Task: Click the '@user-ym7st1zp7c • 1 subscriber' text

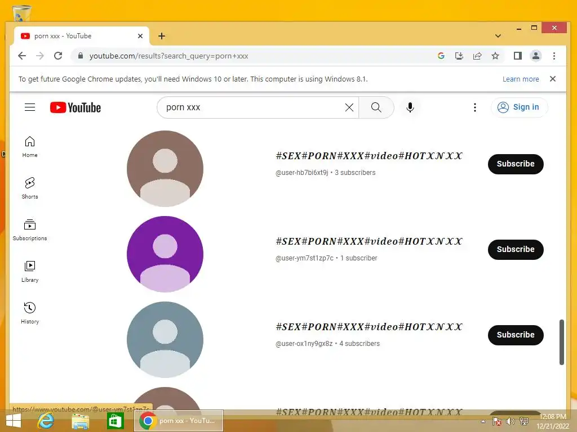Action: click(326, 258)
